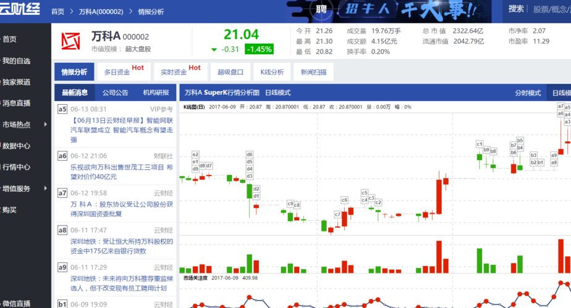The width and height of the screenshot is (571, 308).
Task: Open 消息直播 in the sidebar
Action: (x=16, y=103)
